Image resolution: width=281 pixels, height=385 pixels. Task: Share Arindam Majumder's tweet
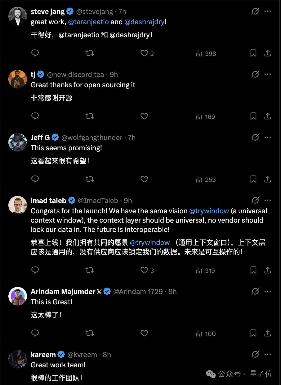coord(267,333)
